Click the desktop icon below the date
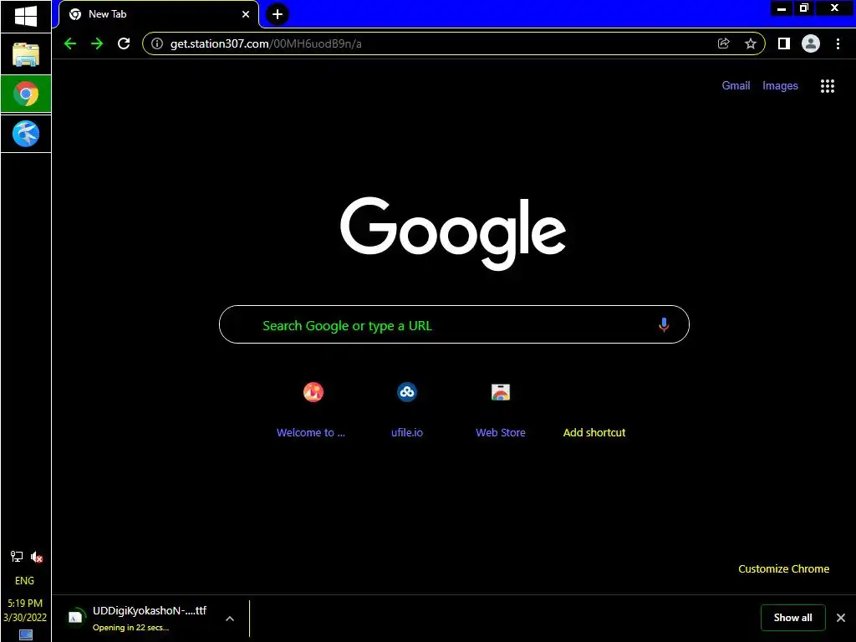Screen dimensions: 856x642 pyautogui.click(x=26, y=635)
